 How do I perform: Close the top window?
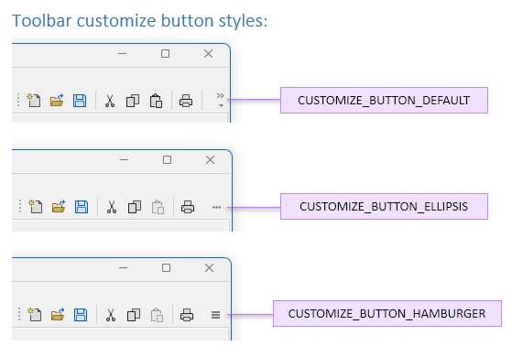208,53
